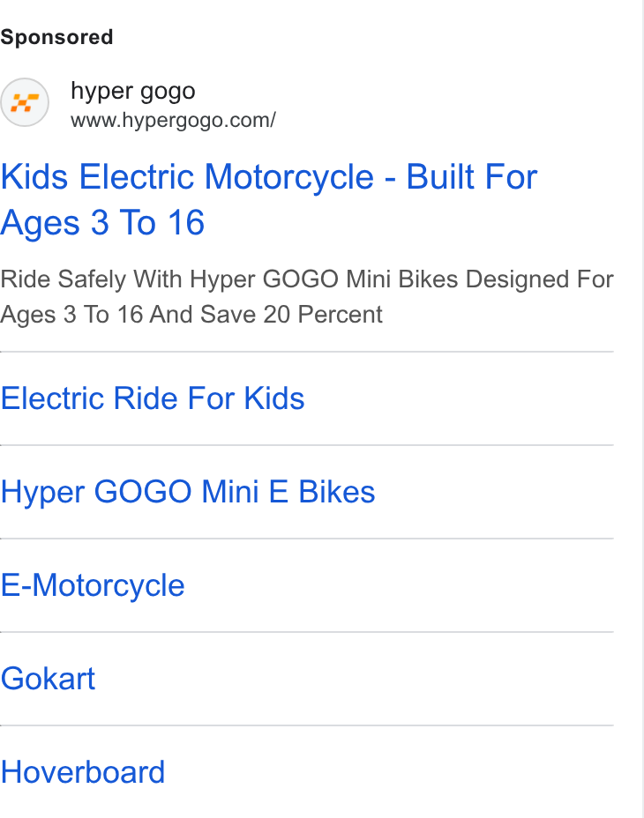The image size is (644, 818).
Task: Click the words "Built For" in the headline
Action: point(472,177)
